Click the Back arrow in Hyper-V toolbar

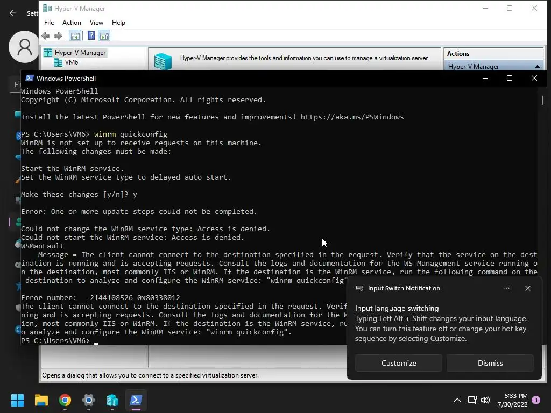tap(46, 35)
